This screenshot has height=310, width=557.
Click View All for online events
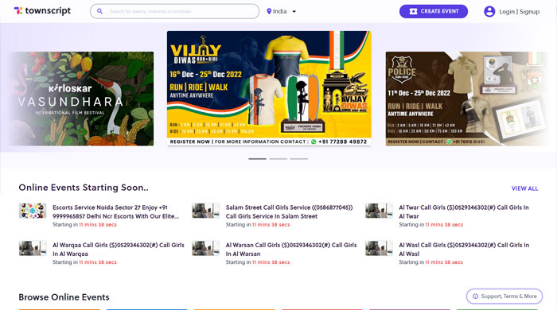point(524,188)
